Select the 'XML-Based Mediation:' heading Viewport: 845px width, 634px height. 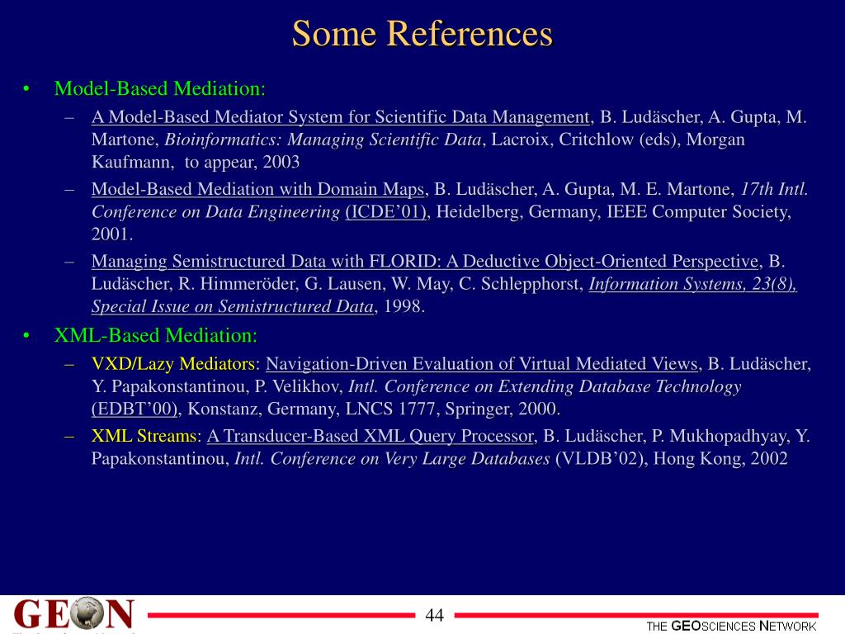(x=156, y=335)
